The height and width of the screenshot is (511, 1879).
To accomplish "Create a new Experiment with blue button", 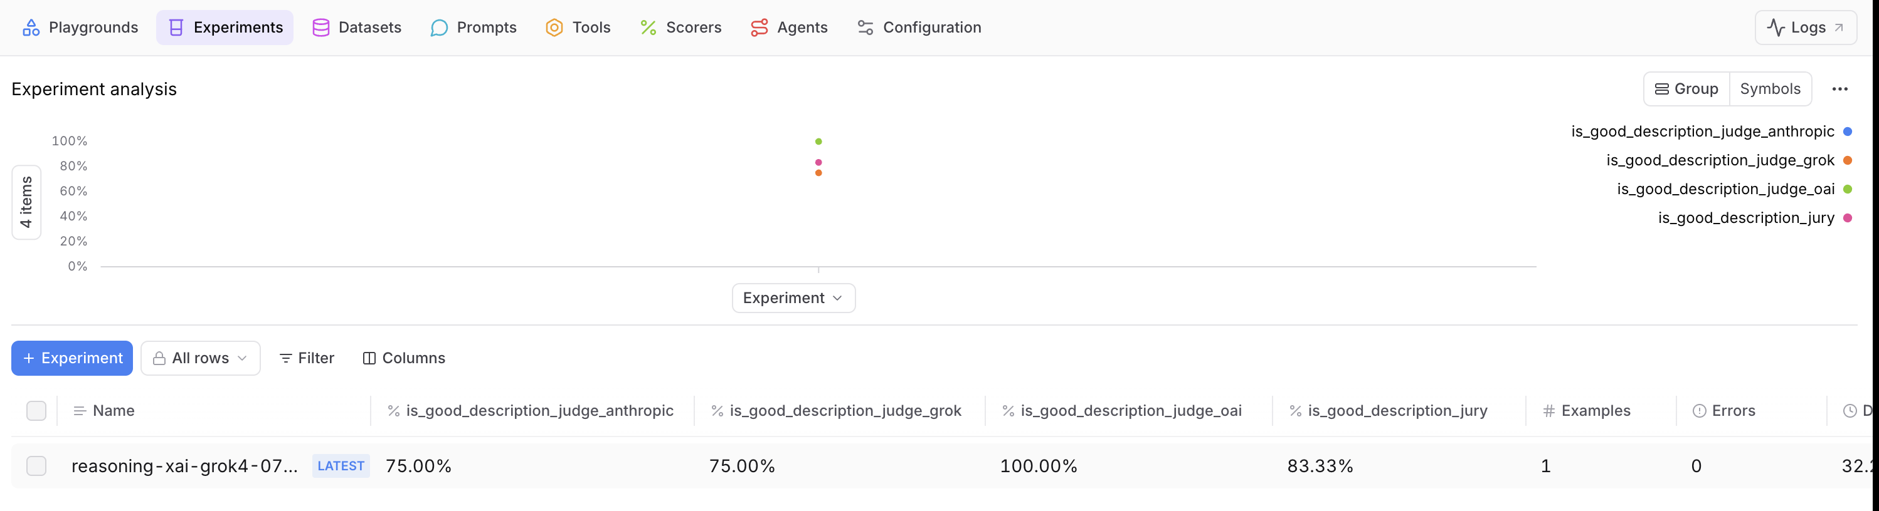I will tap(72, 358).
